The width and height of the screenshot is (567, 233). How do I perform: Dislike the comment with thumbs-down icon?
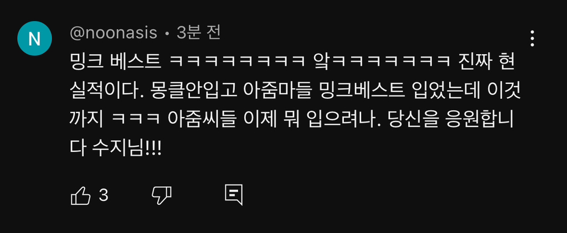pyautogui.click(x=161, y=196)
